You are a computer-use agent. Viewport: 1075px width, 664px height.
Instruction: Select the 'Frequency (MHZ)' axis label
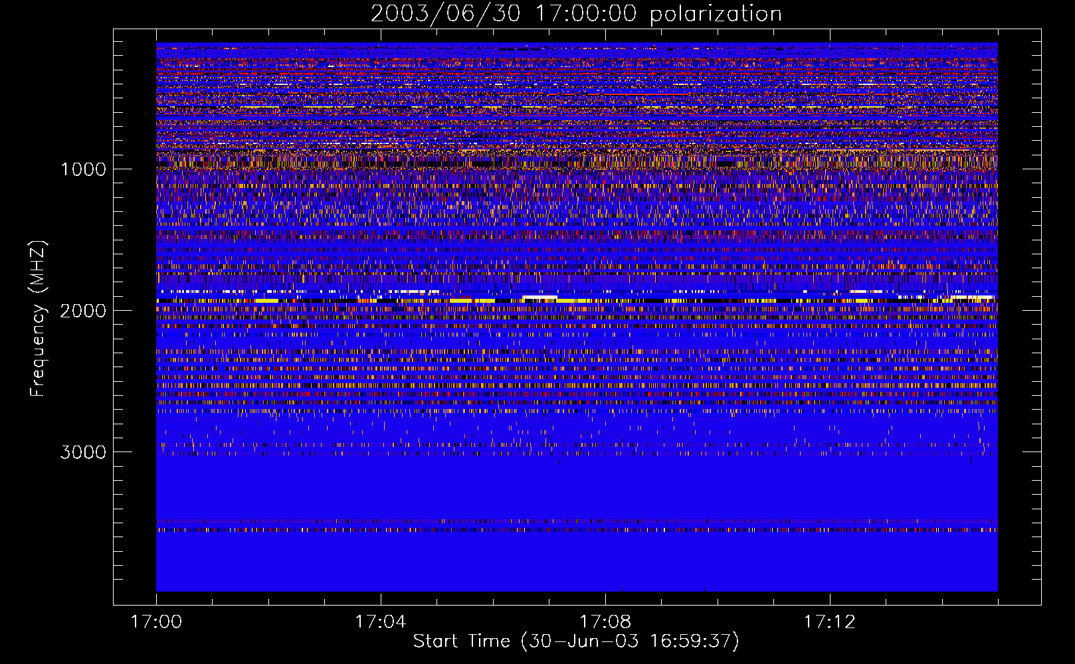click(x=38, y=319)
